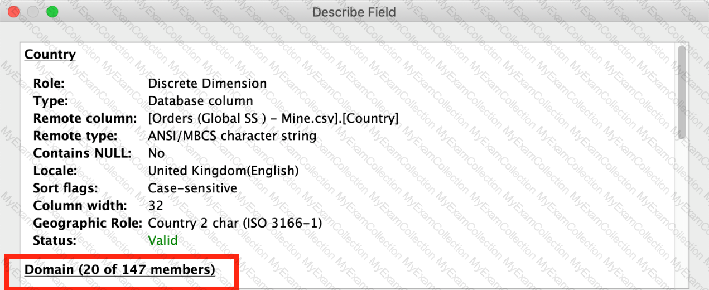The image size is (709, 290).
Task: Click the ANSI/MBCS character string value
Action: (x=231, y=136)
